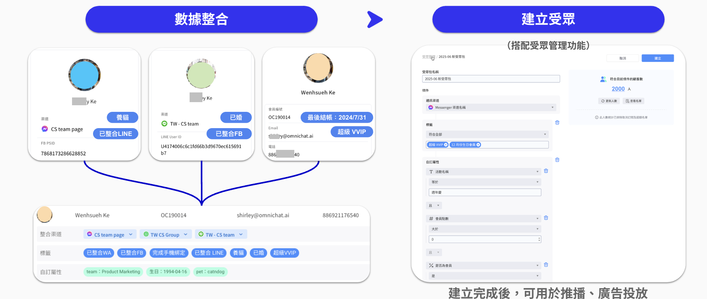The image size is (707, 299).
Task: Click 更新人數 to refresh count
Action: coord(609,101)
